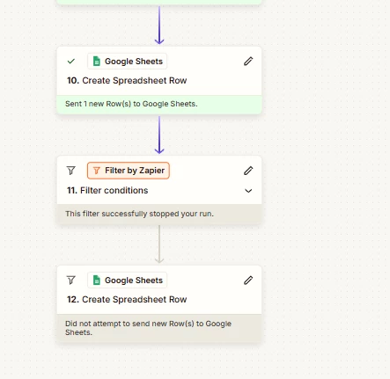Click the funnel status icon on step 12
This screenshot has width=390, height=379.
pos(71,281)
